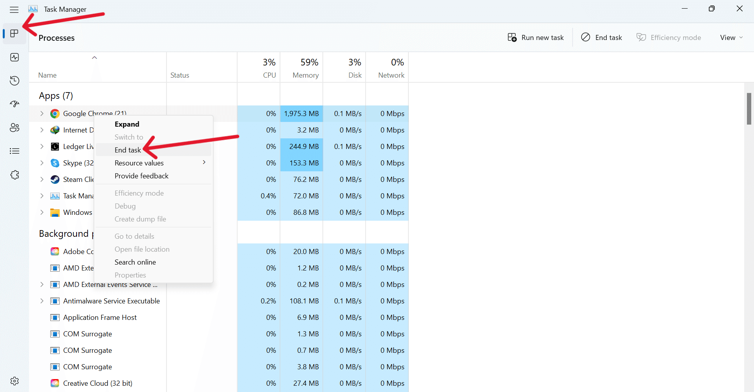This screenshot has width=754, height=392.
Task: Open the App history sidebar icon
Action: pos(15,81)
